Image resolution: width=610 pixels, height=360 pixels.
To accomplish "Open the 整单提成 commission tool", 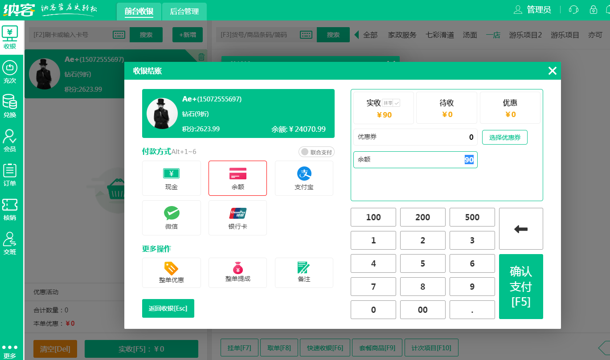I will (x=237, y=273).
